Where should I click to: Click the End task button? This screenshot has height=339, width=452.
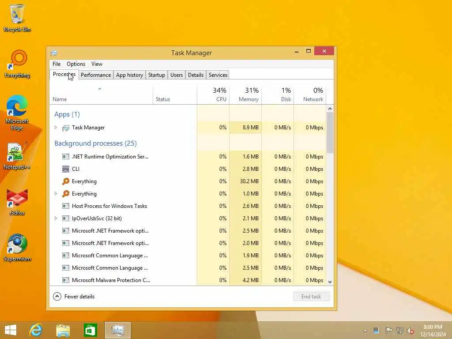[311, 296]
